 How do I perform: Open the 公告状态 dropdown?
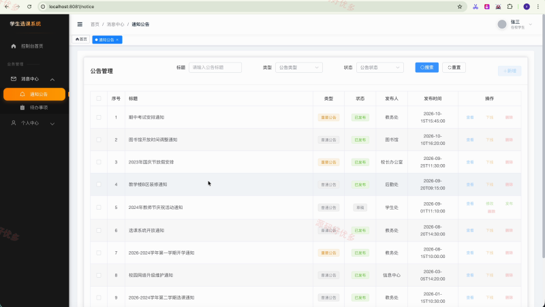click(380, 67)
